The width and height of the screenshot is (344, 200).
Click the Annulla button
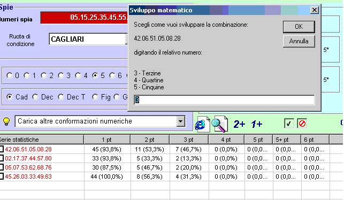(x=299, y=41)
